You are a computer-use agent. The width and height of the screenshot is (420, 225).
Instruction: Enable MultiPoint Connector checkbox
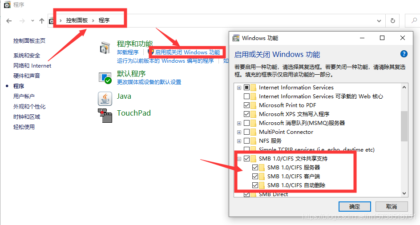246,132
